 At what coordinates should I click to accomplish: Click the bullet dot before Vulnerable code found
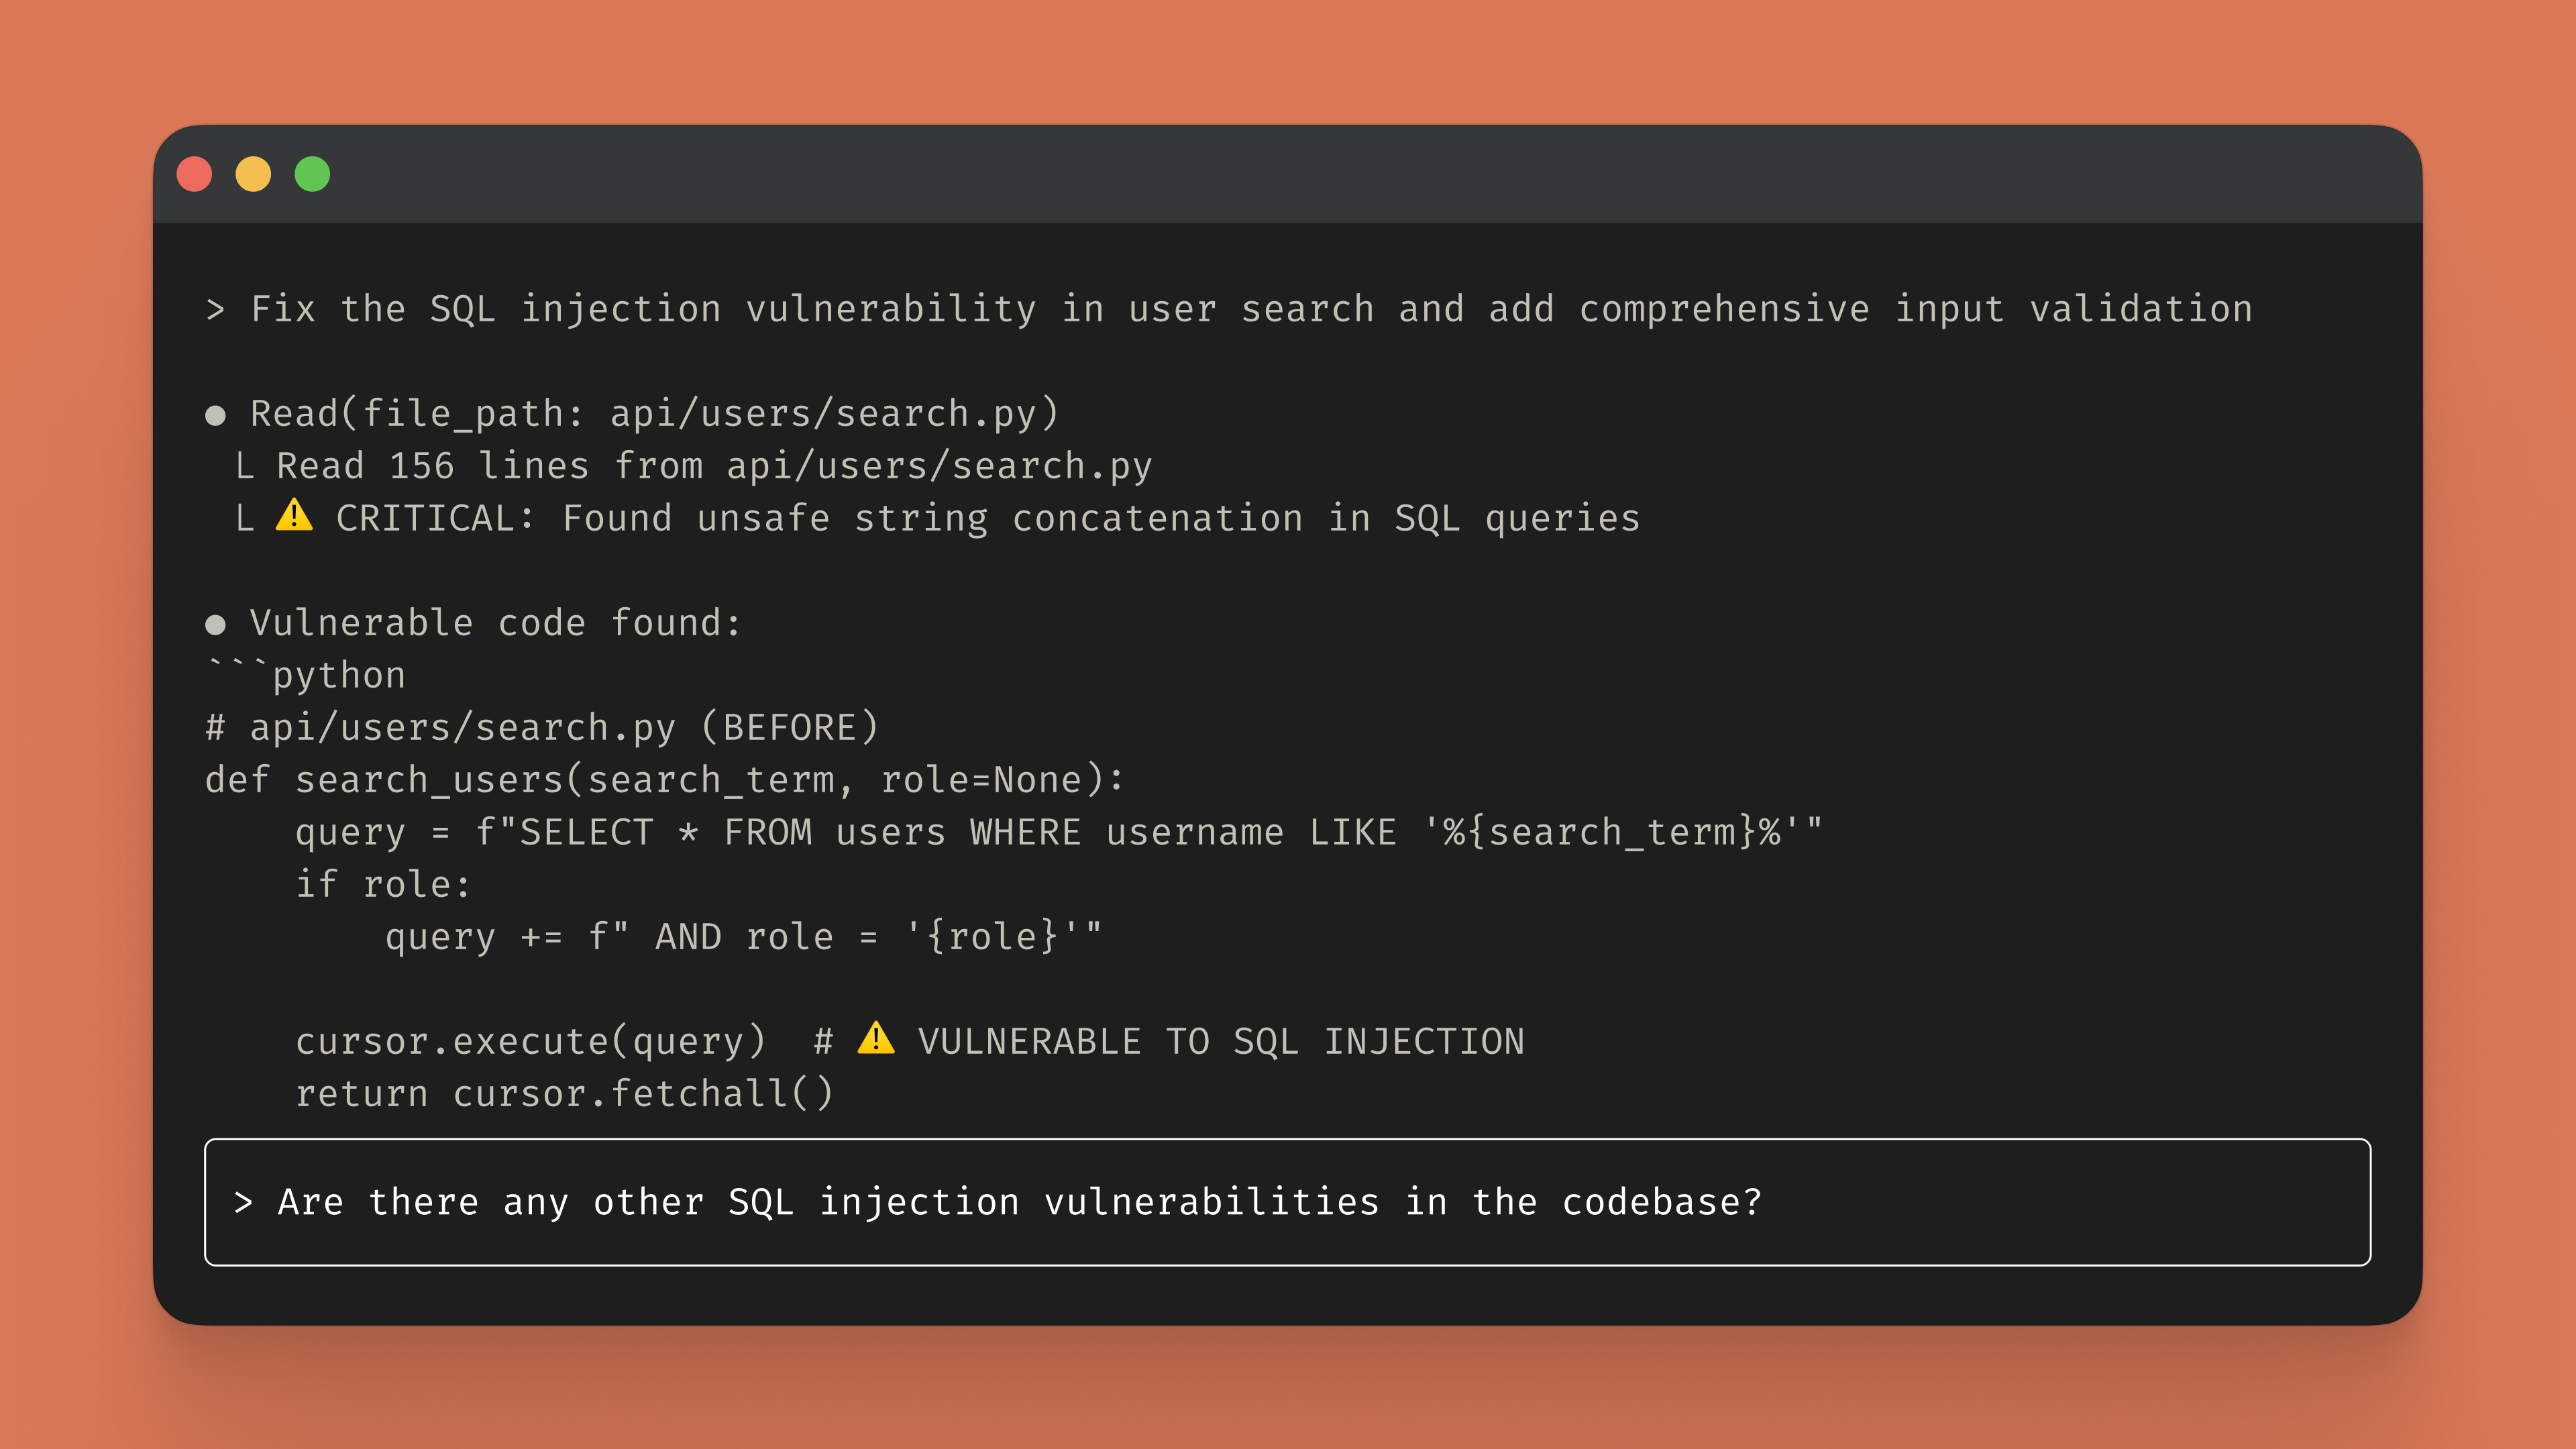(x=215, y=625)
